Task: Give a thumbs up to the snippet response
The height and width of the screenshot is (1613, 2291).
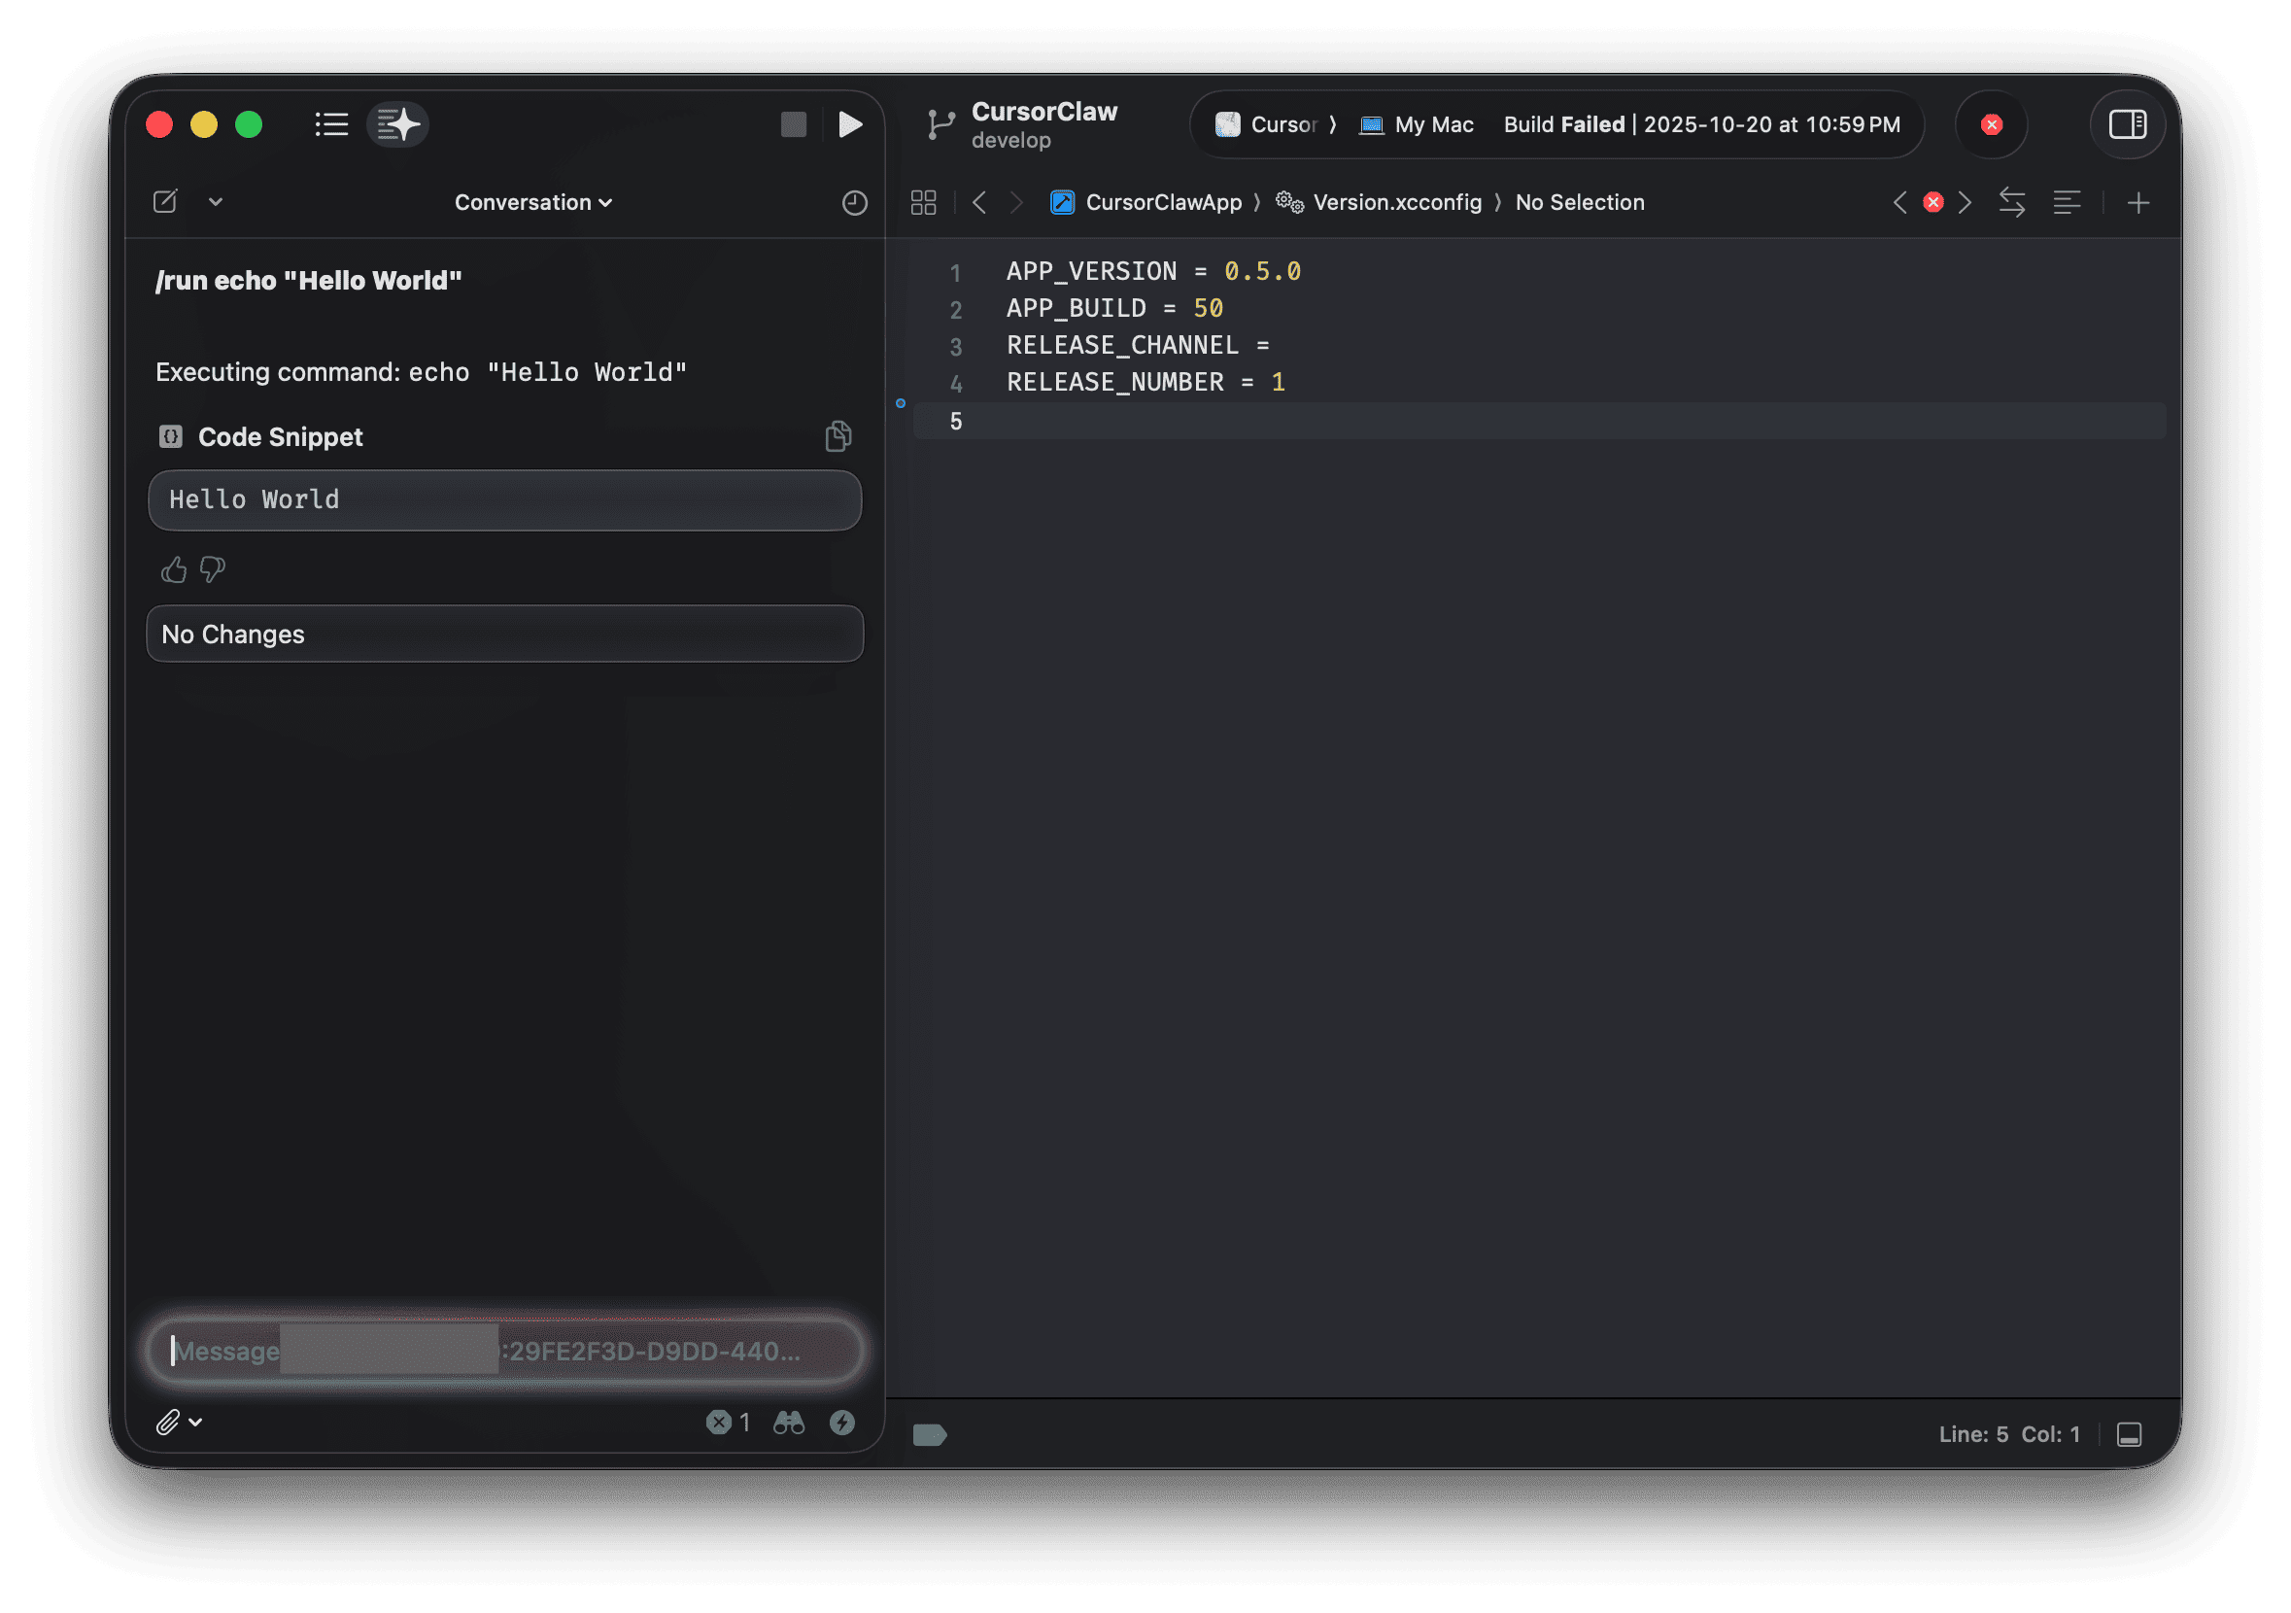Action: coord(173,569)
